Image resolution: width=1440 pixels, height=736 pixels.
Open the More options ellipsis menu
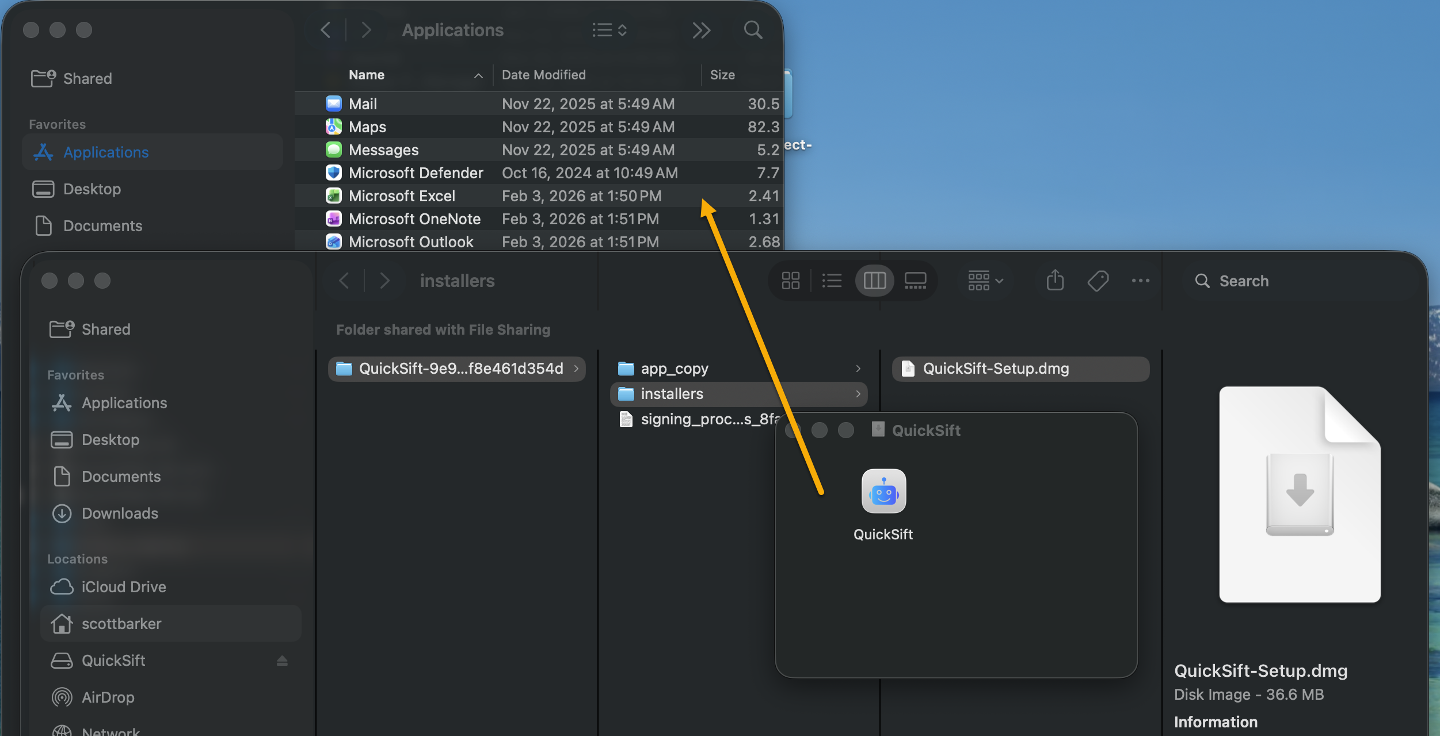click(1140, 281)
